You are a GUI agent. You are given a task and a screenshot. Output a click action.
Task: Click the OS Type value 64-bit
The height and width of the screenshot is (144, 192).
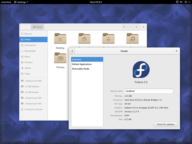127,104
